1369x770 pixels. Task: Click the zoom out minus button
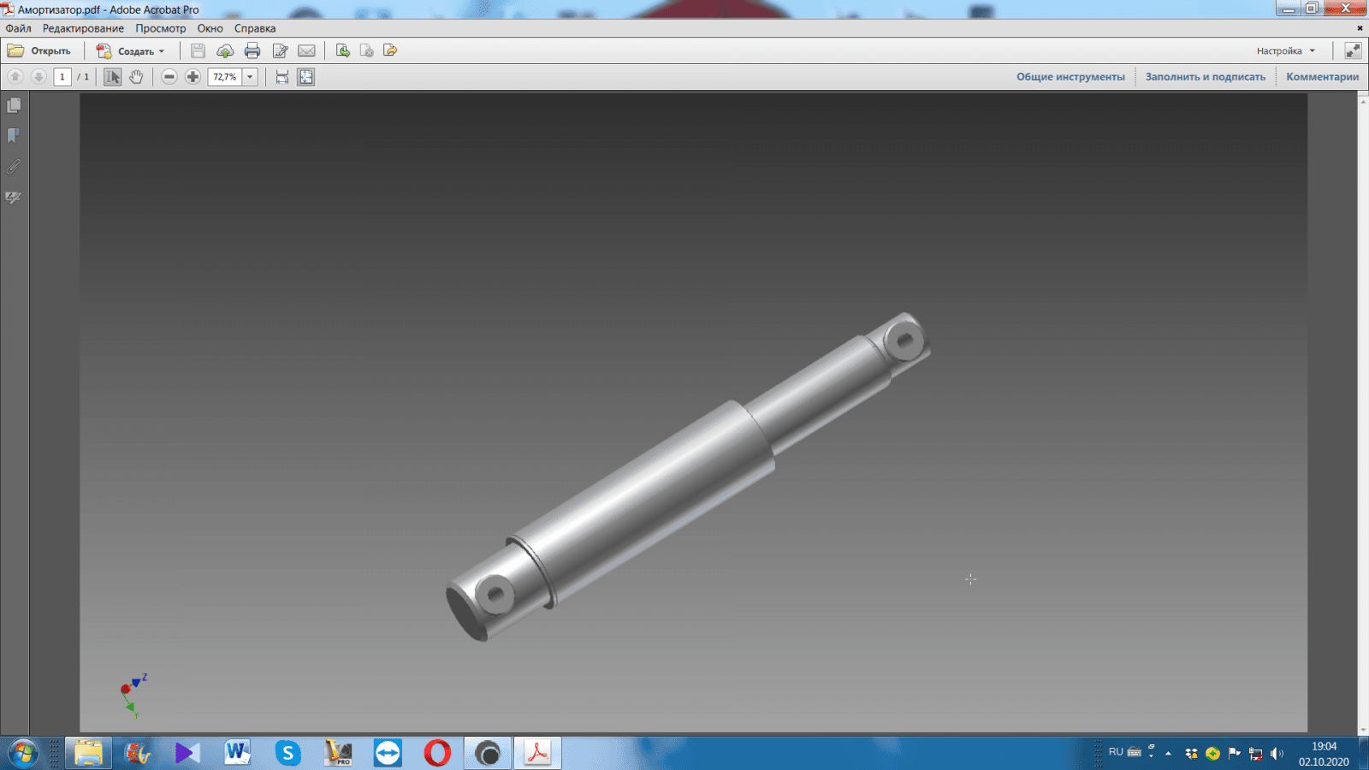click(x=169, y=77)
